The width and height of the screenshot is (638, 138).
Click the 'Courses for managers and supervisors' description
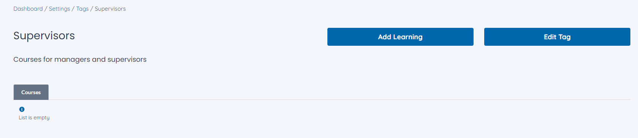pyautogui.click(x=80, y=59)
